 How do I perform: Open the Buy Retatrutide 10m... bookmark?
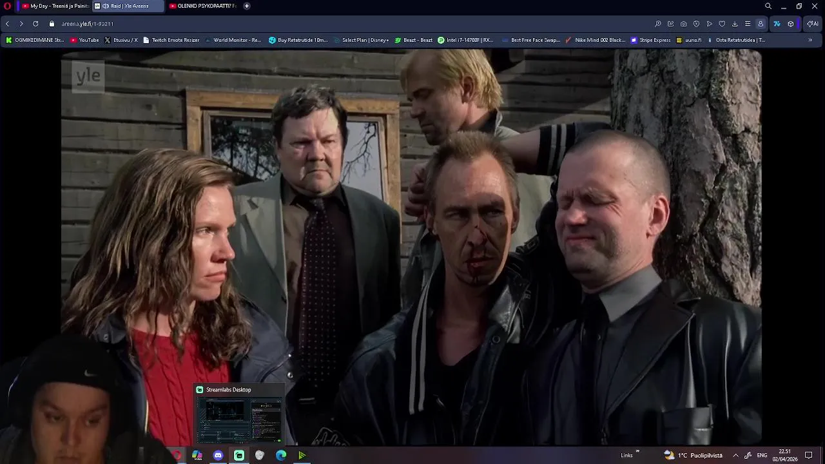[x=298, y=40]
